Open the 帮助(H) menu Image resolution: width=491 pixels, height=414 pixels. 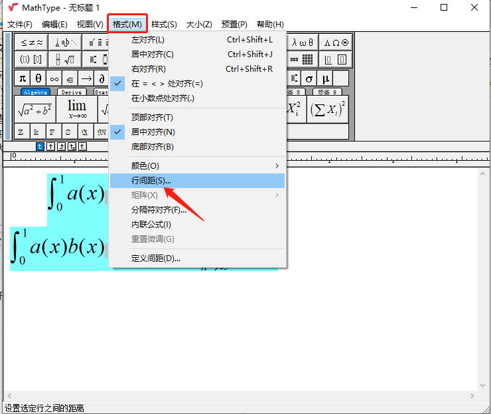tap(270, 25)
